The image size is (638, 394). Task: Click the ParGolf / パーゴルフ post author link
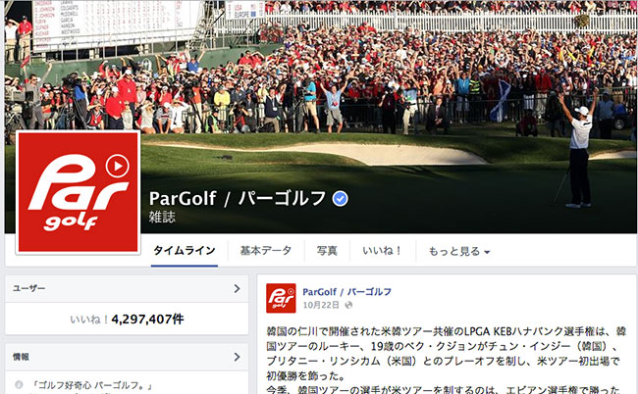point(347,292)
